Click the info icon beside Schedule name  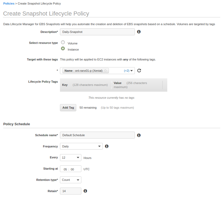[x=139, y=135]
